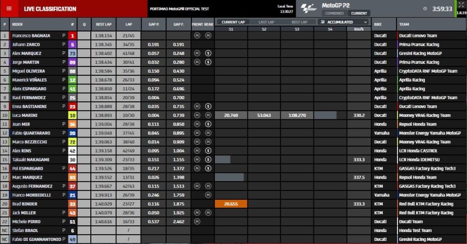The height and width of the screenshot is (244, 467).
Task: Select rider Maverick VIÑALES
Action: [x=29, y=80]
